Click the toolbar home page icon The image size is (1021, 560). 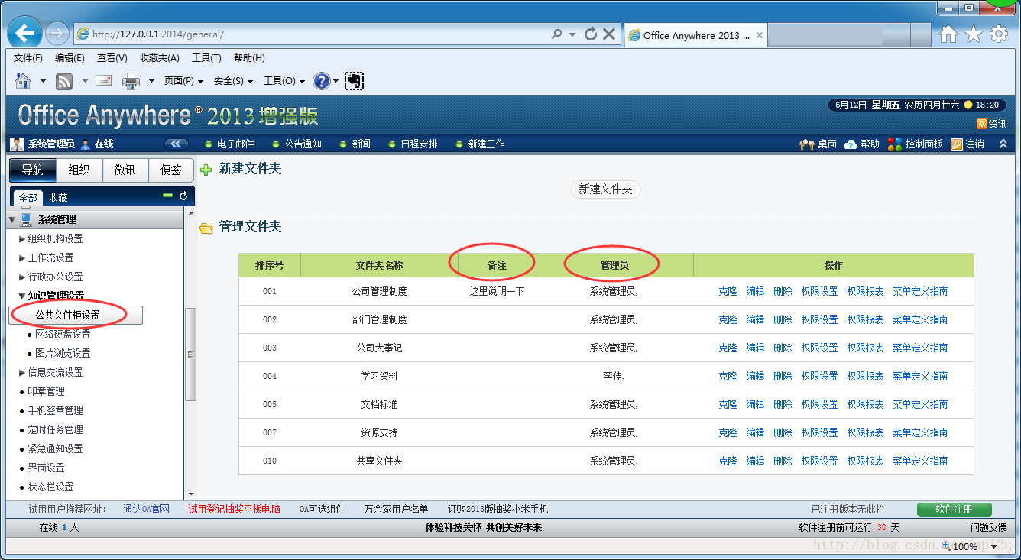[x=24, y=80]
